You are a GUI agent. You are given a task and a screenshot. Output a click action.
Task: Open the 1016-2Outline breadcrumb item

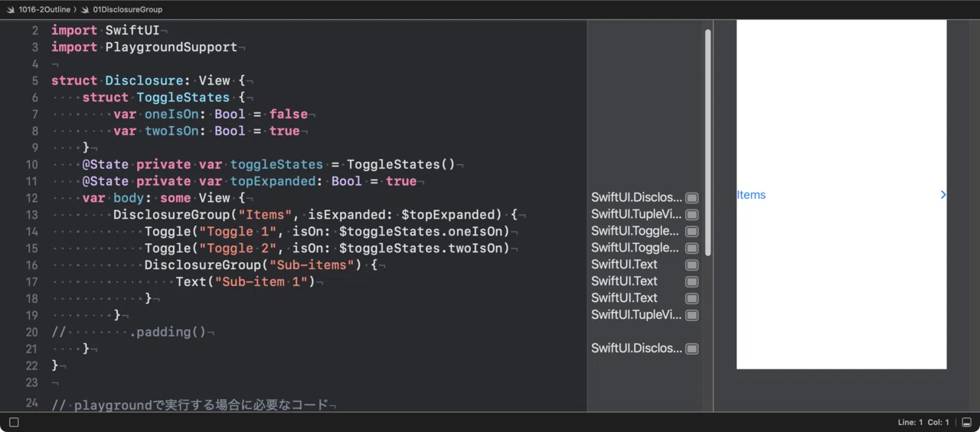(x=44, y=10)
